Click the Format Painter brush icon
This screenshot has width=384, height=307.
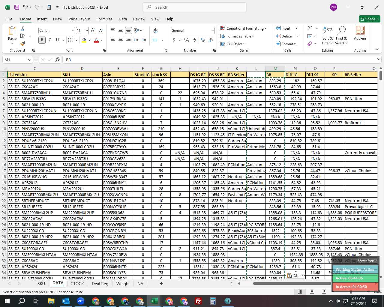pyautogui.click(x=23, y=43)
